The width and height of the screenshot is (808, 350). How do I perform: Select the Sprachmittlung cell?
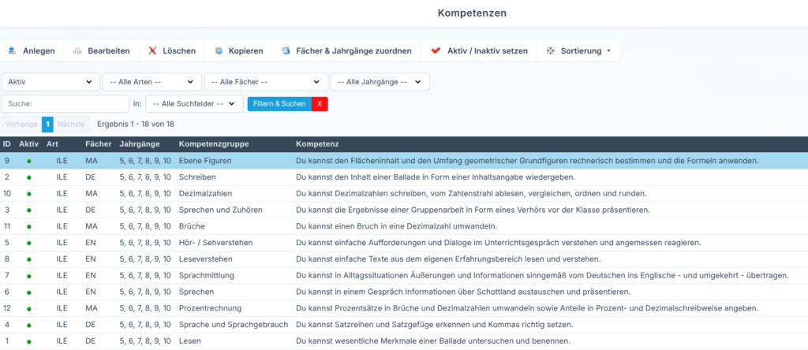pos(208,275)
